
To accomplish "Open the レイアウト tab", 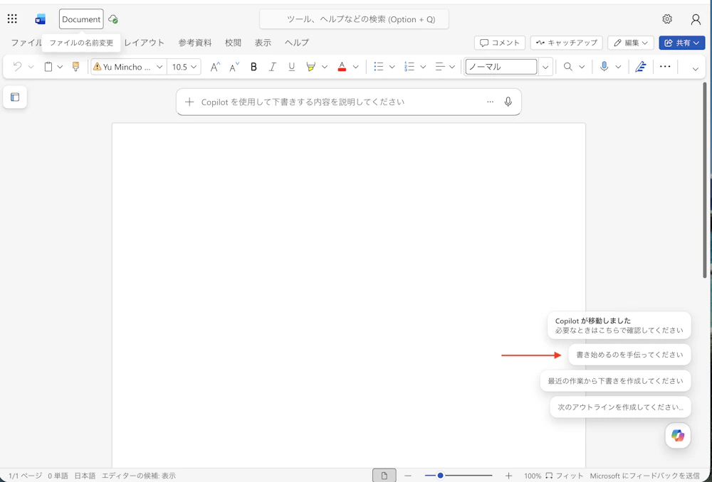I will click(x=145, y=43).
